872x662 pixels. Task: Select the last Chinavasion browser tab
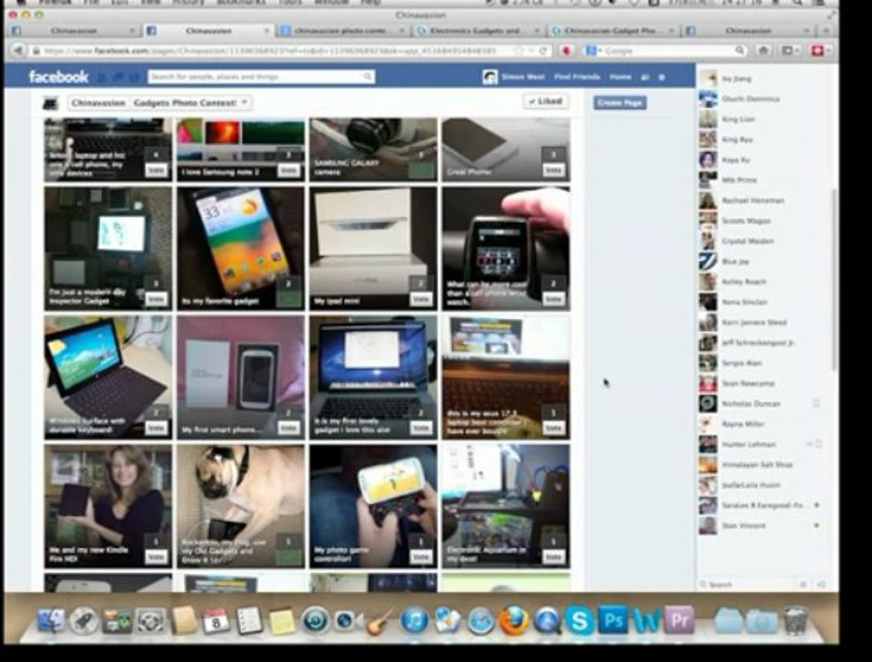(749, 30)
